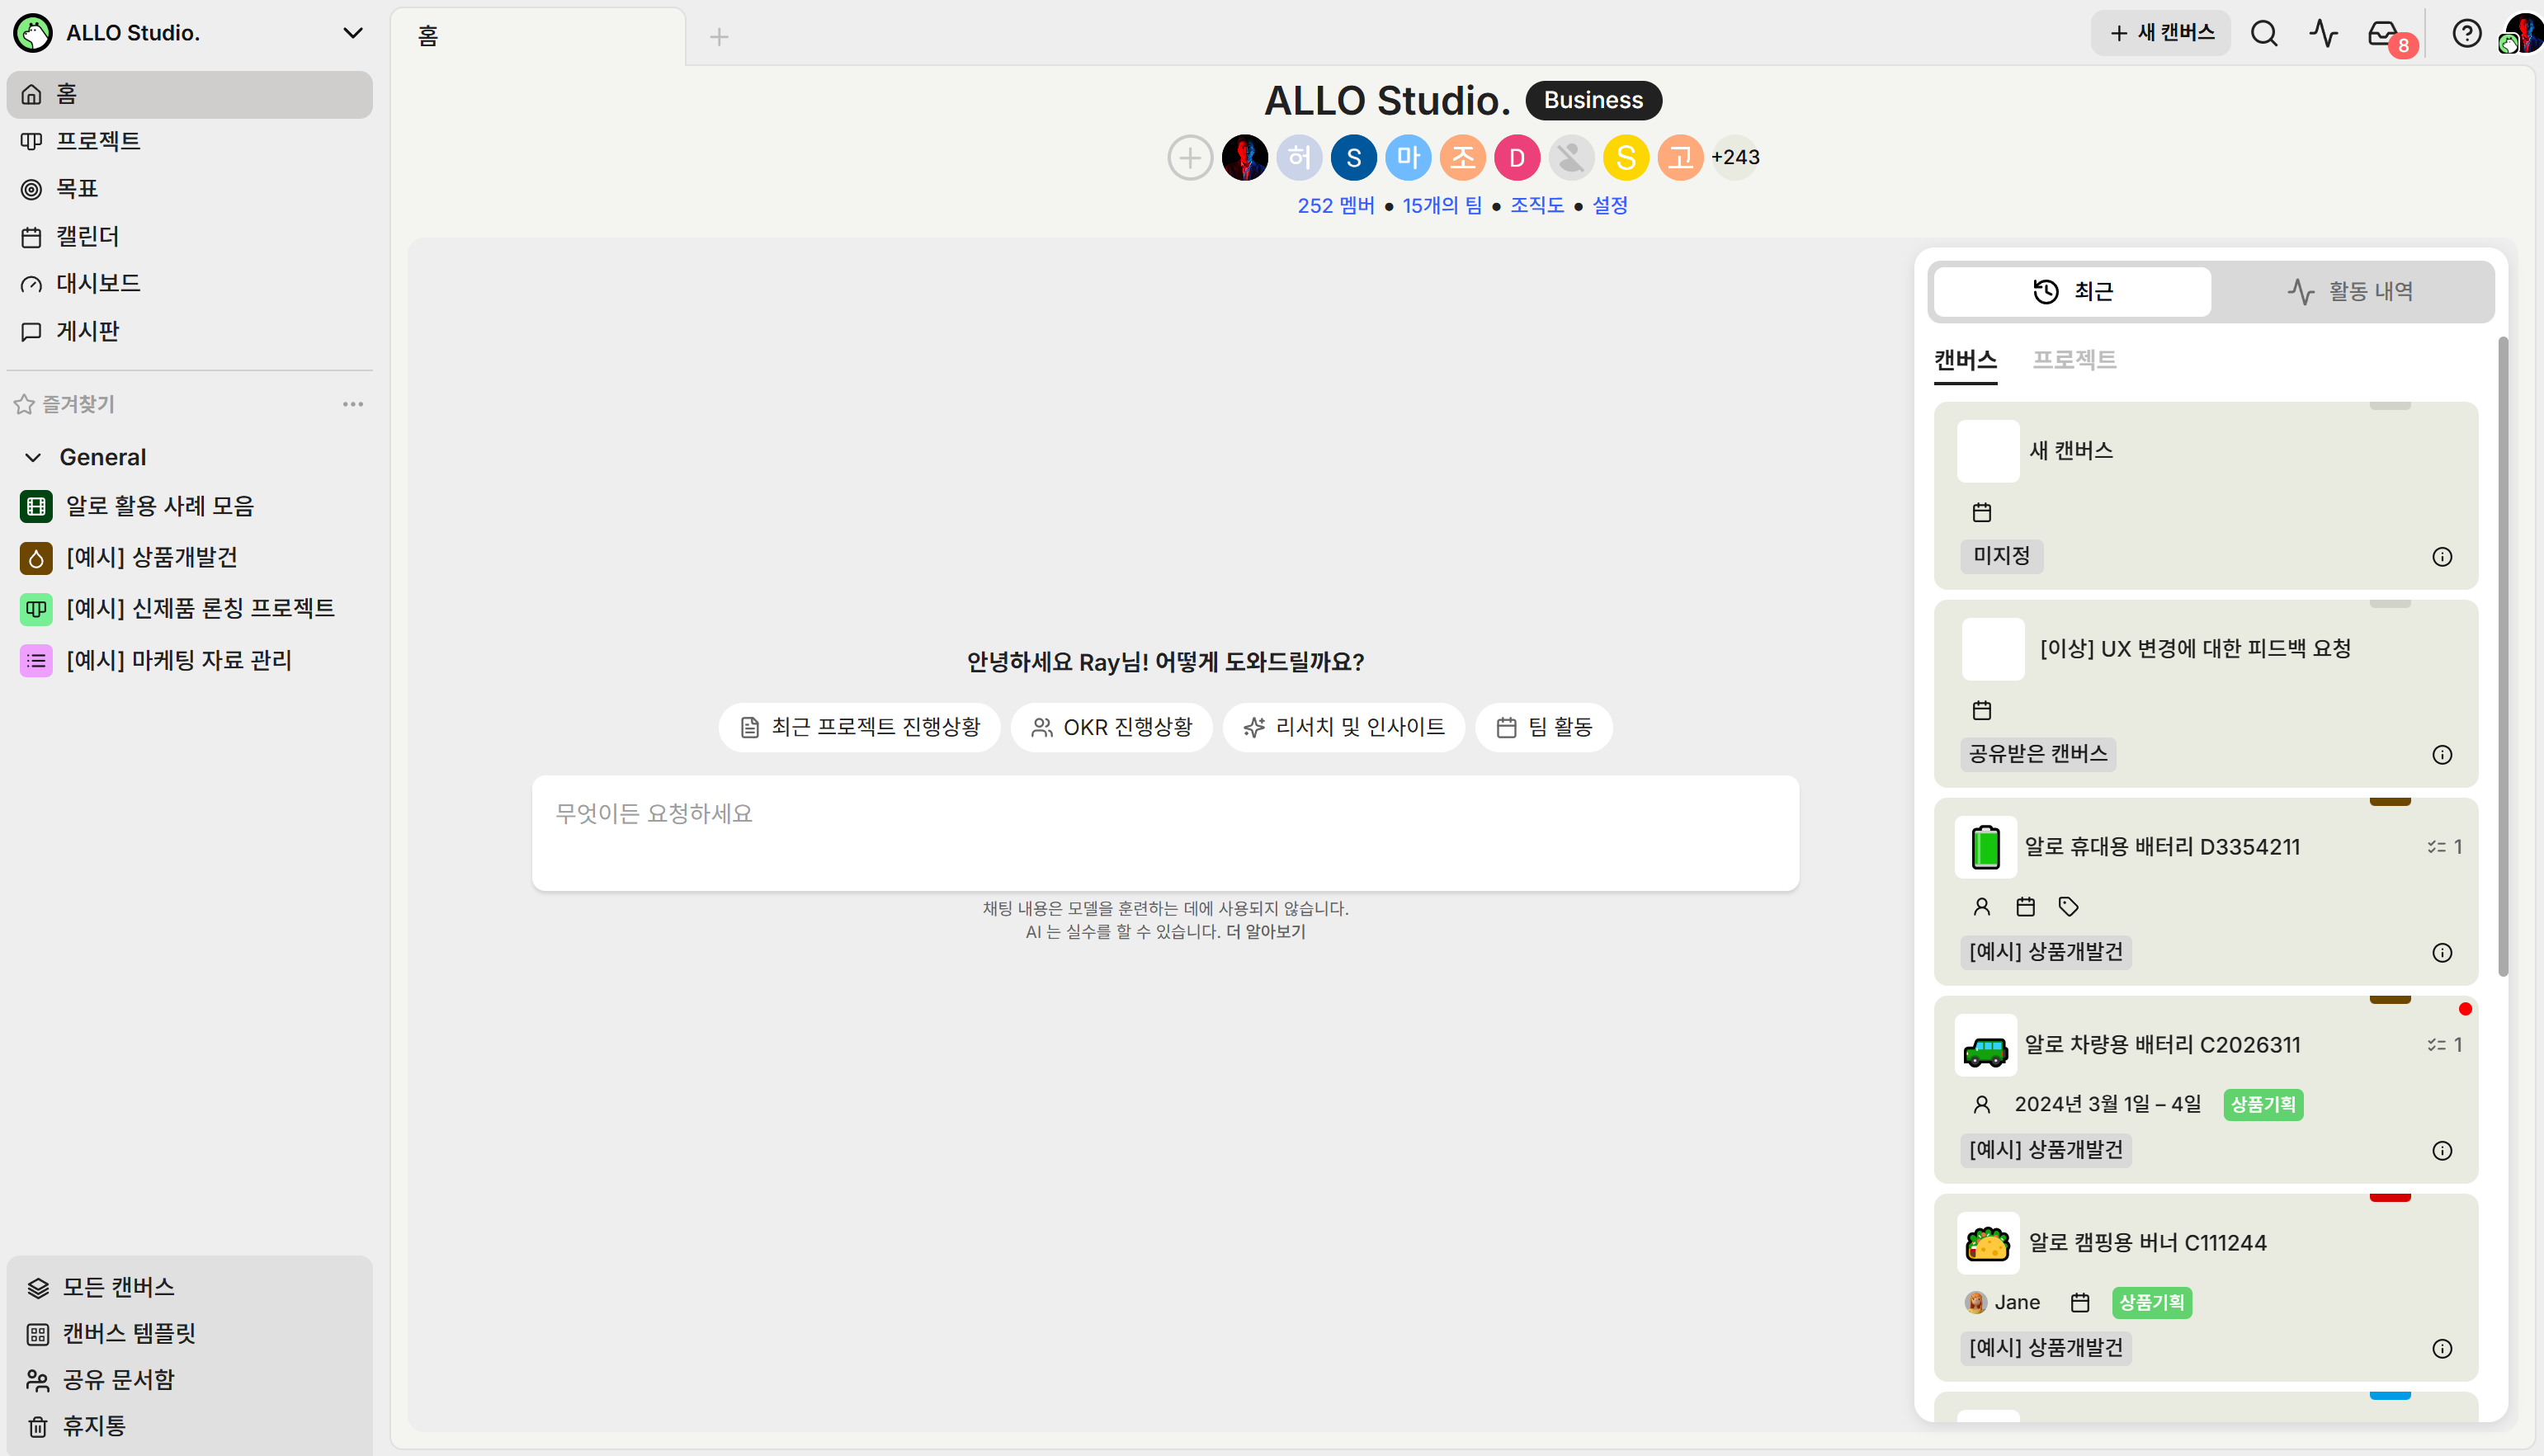Open the 15개의 팀 link
The image size is (2544, 1456).
pos(1442,205)
